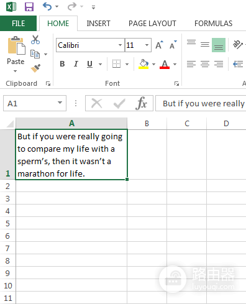Apply red font color to text
This screenshot has height=304, width=246.
(165, 64)
